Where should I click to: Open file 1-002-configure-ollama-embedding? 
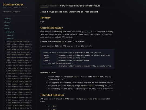(x=19, y=44)
